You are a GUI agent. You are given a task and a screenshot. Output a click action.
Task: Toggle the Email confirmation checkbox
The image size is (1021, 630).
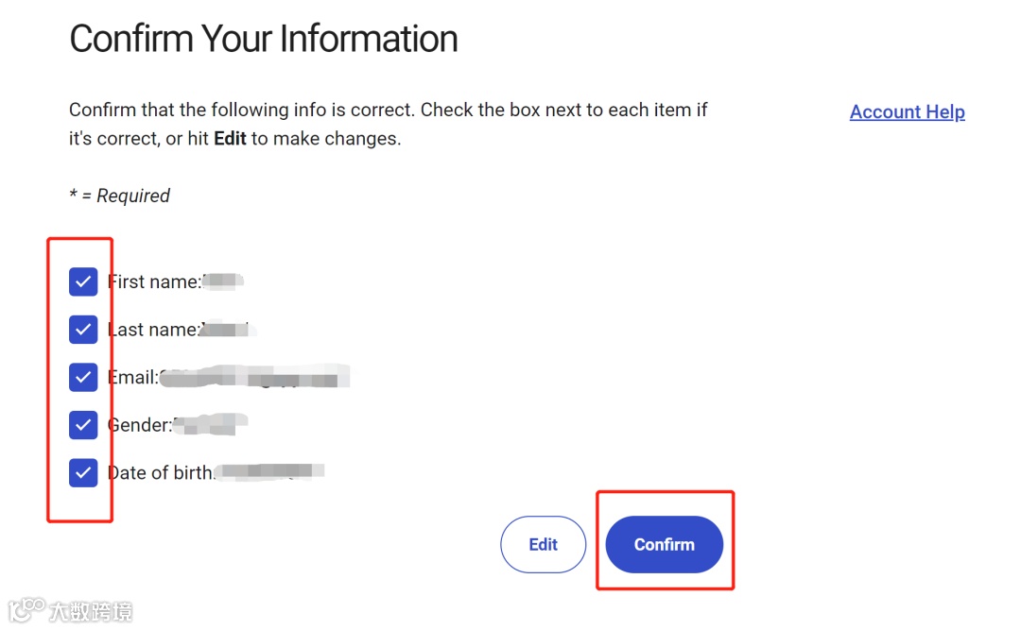(x=83, y=378)
